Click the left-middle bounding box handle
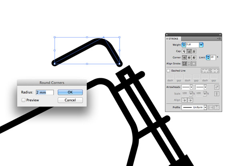240x166 pixels. 54,50
